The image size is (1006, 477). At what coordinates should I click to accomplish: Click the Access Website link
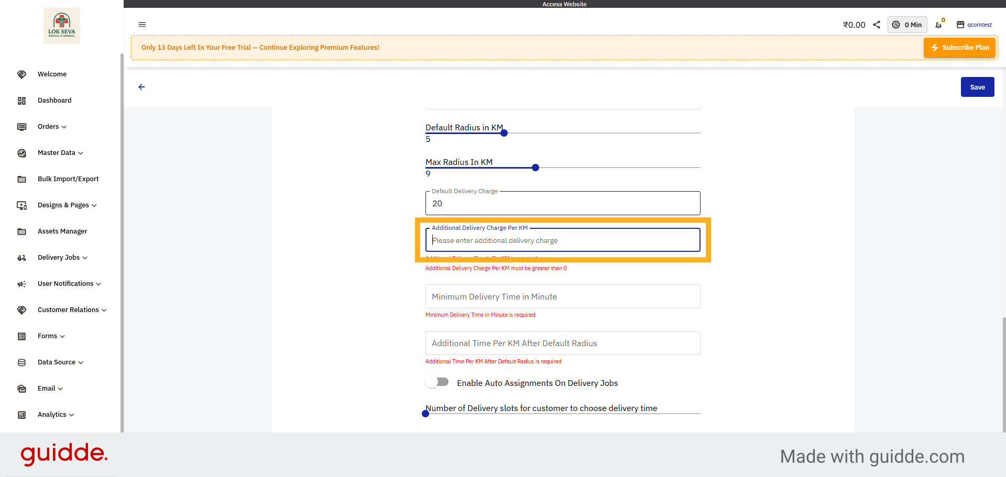(x=564, y=4)
